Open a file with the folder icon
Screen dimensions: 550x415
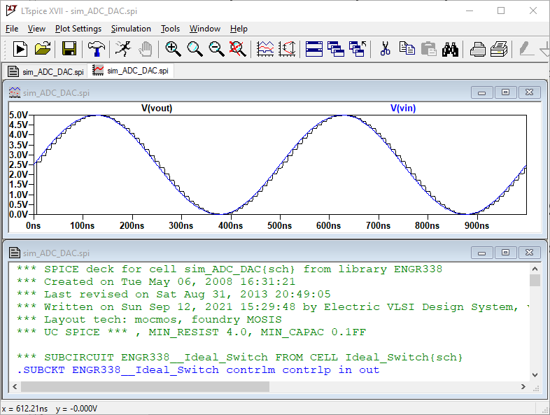43,49
